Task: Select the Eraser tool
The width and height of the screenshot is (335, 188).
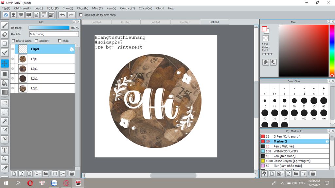Action: point(5,35)
